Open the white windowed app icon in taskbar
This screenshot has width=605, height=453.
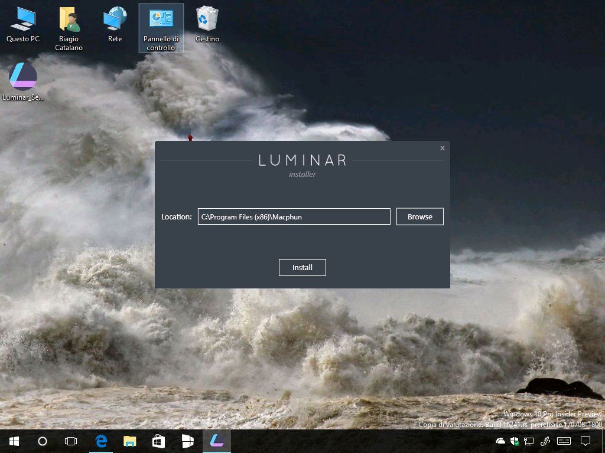[187, 441]
